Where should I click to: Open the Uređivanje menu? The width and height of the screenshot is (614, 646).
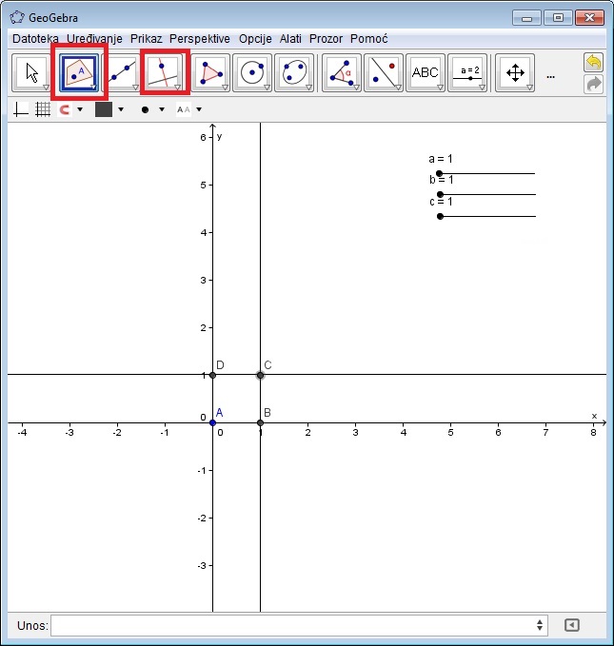[94, 39]
